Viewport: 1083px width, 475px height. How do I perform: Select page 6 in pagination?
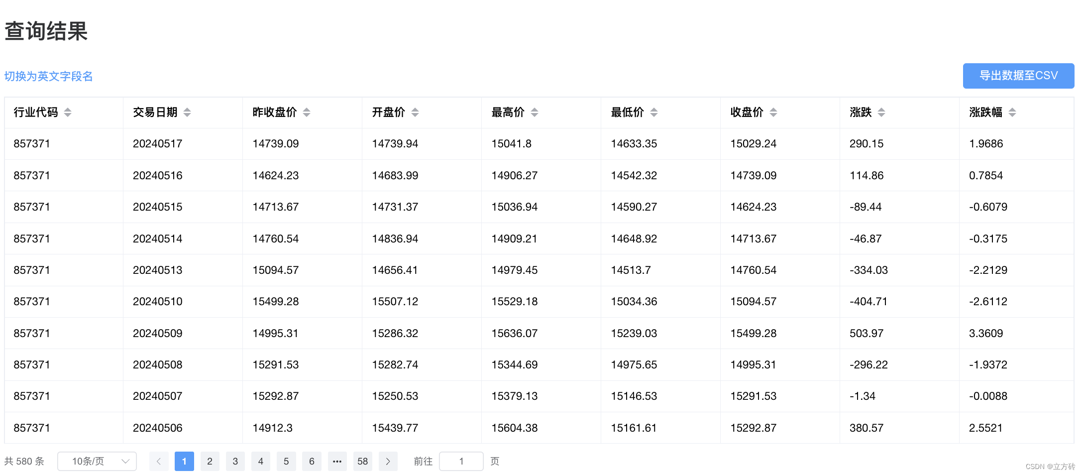coord(312,462)
